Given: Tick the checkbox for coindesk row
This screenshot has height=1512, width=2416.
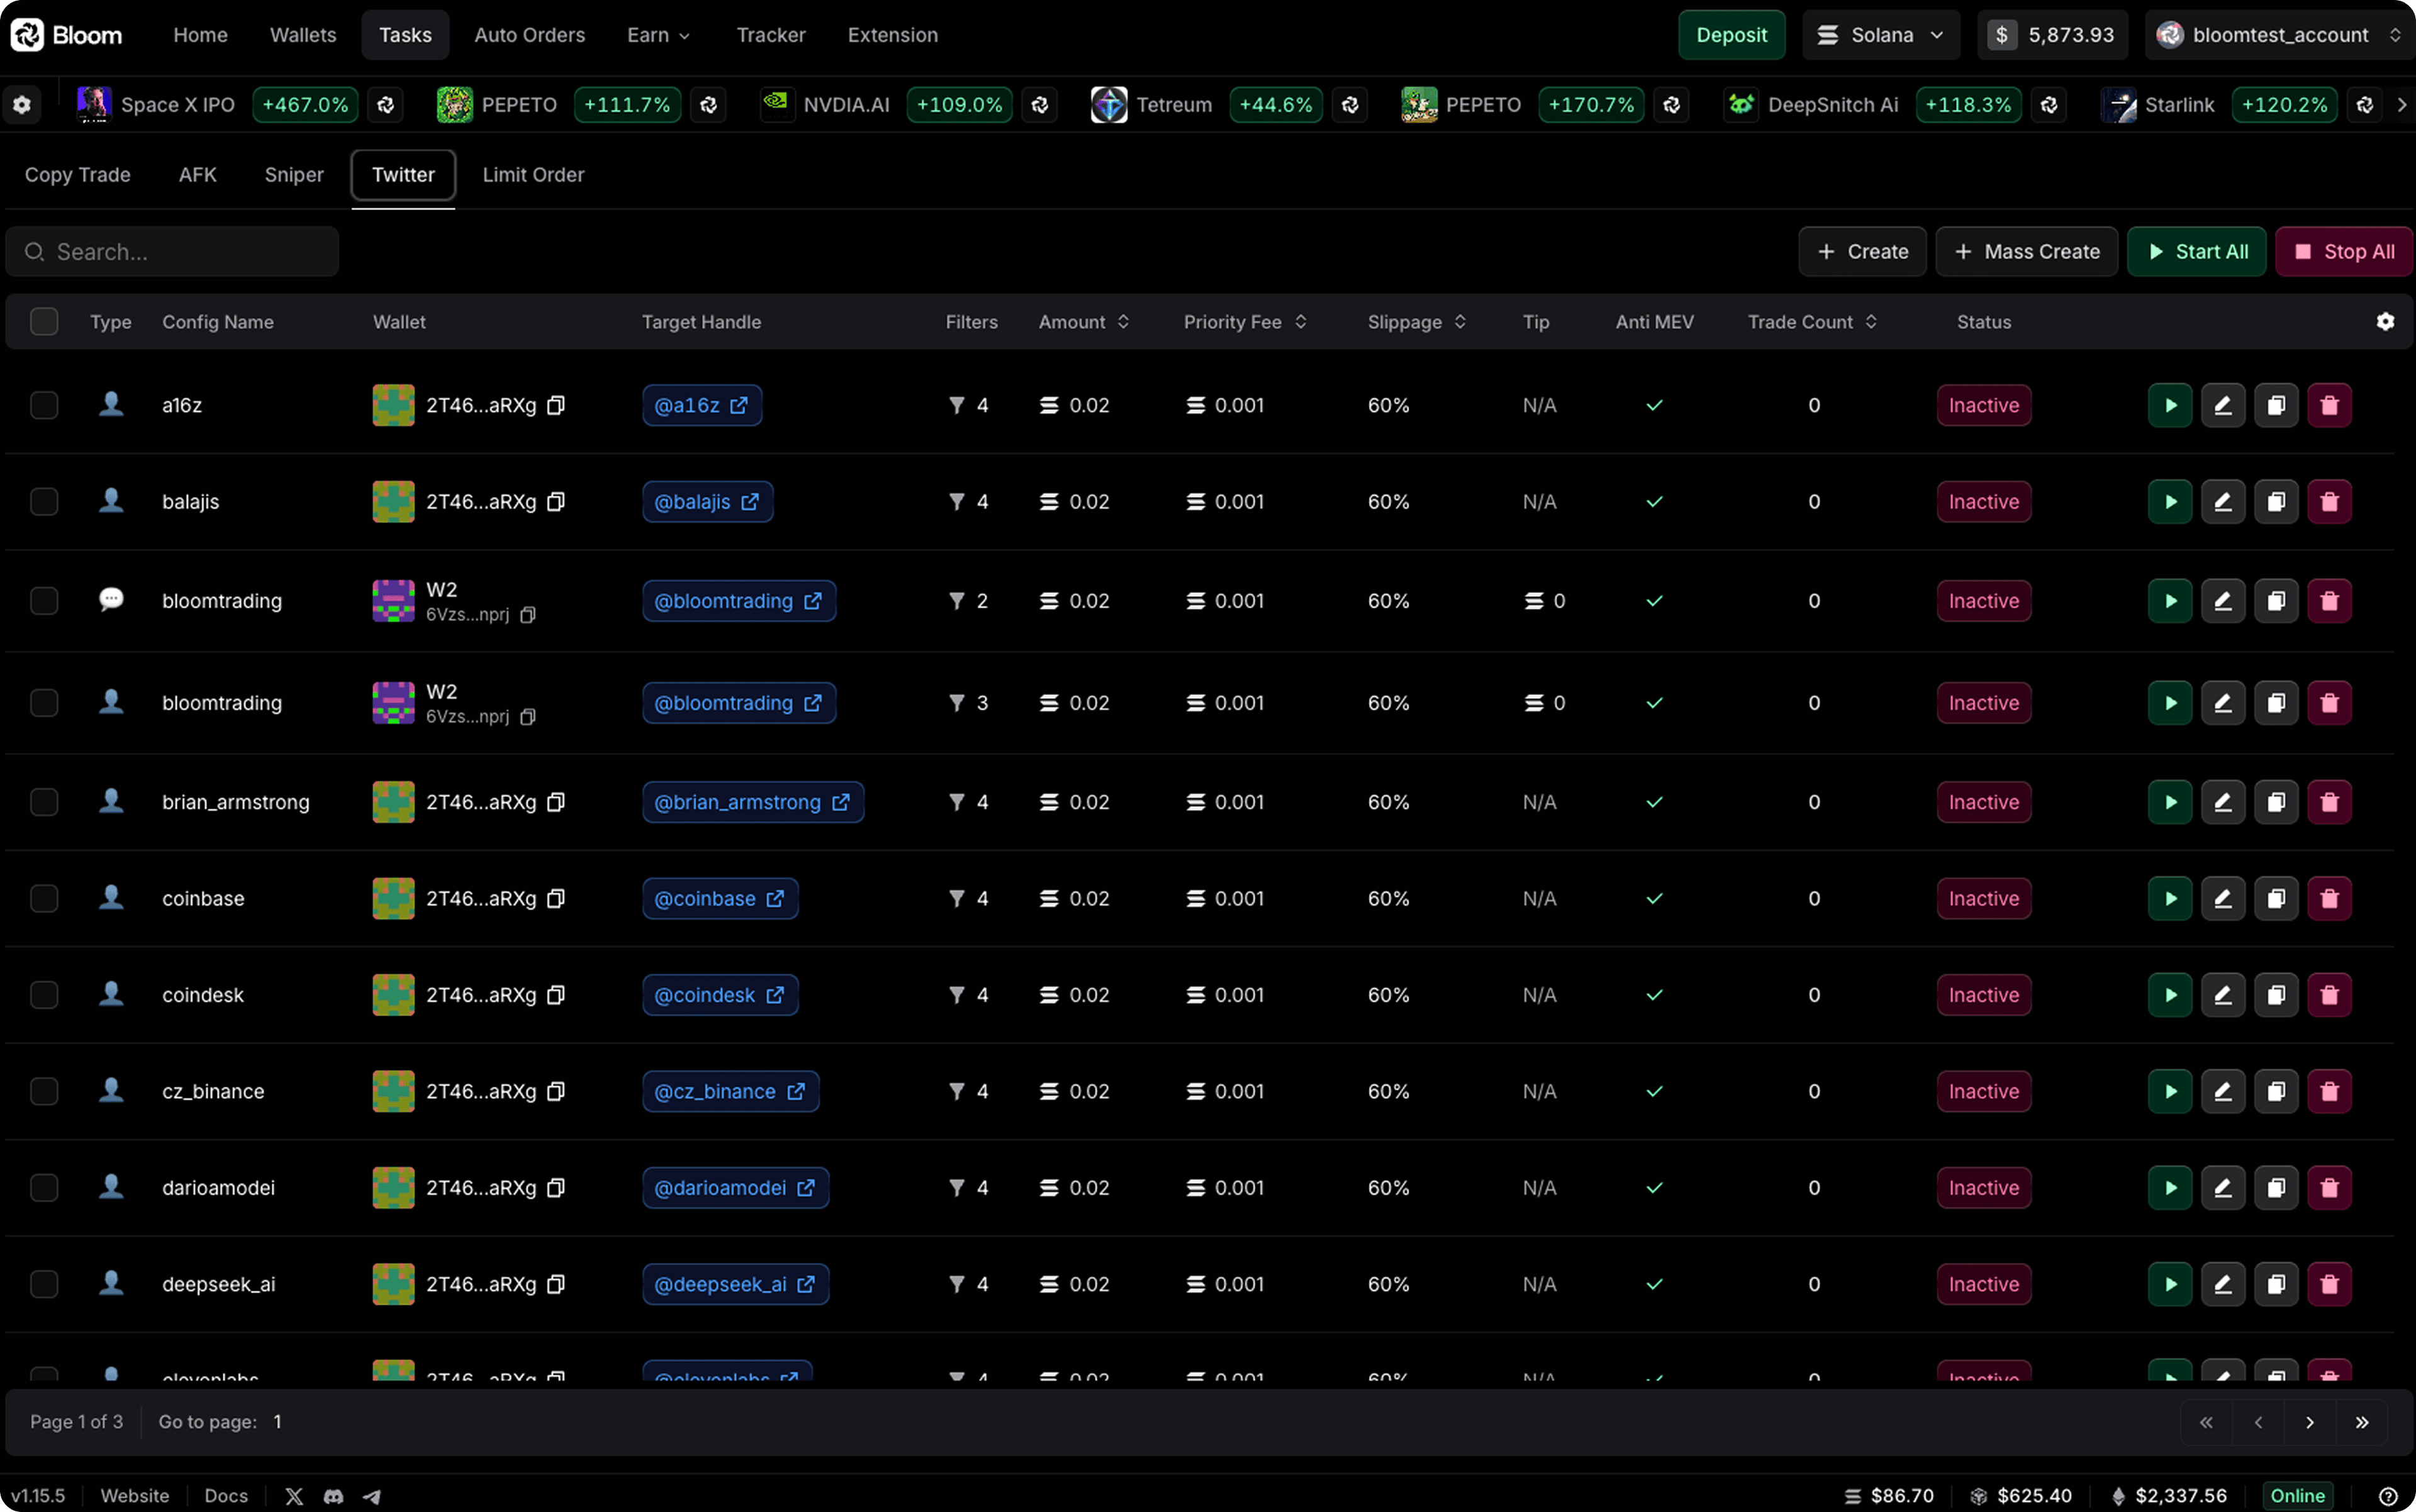Looking at the screenshot, I should (44, 995).
